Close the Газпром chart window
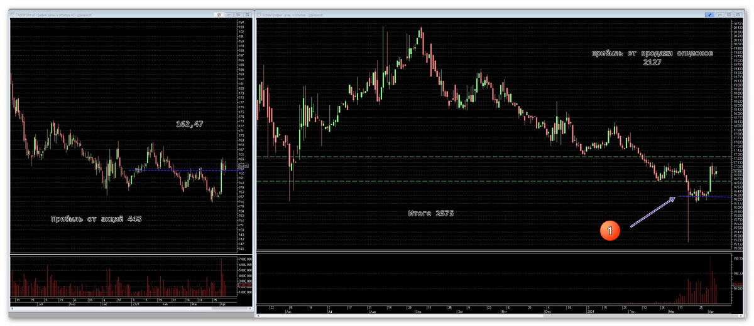Image resolution: width=754 pixels, height=326 pixels. 248,15
